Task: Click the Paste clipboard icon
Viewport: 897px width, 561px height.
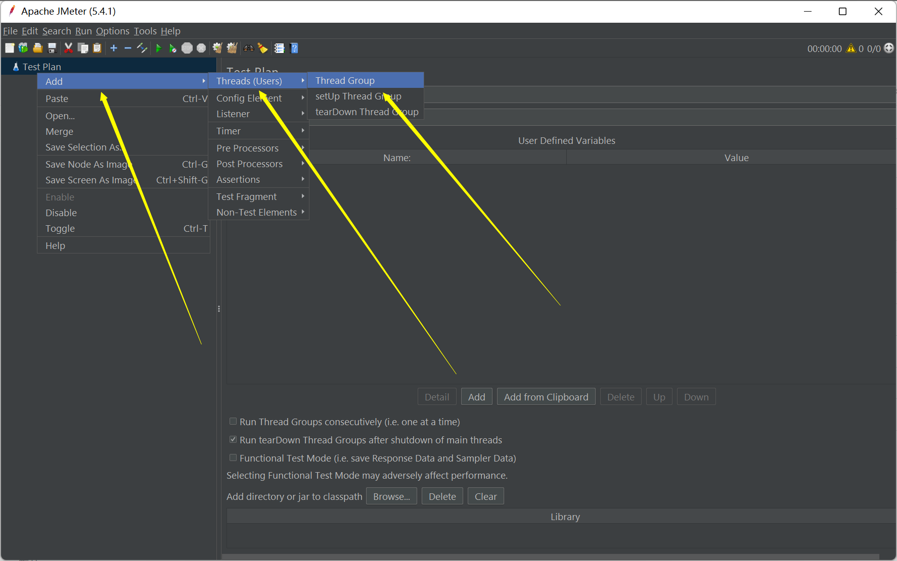Action: click(97, 48)
